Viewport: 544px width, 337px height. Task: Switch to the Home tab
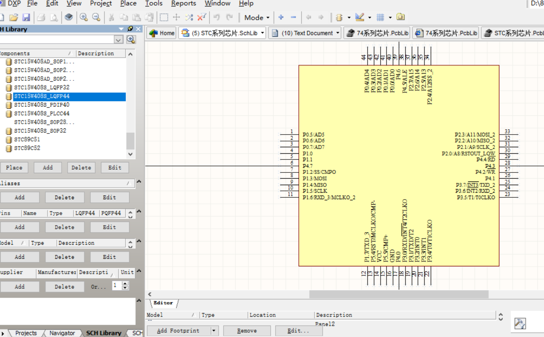pos(162,33)
